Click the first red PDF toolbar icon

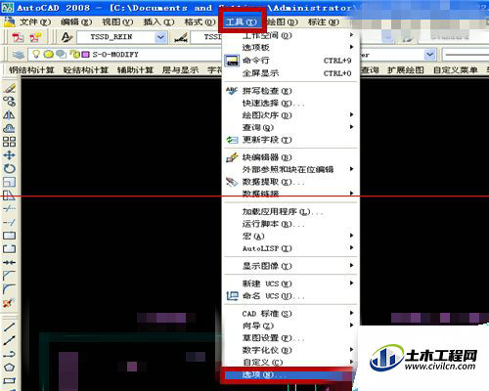[x=18, y=37]
